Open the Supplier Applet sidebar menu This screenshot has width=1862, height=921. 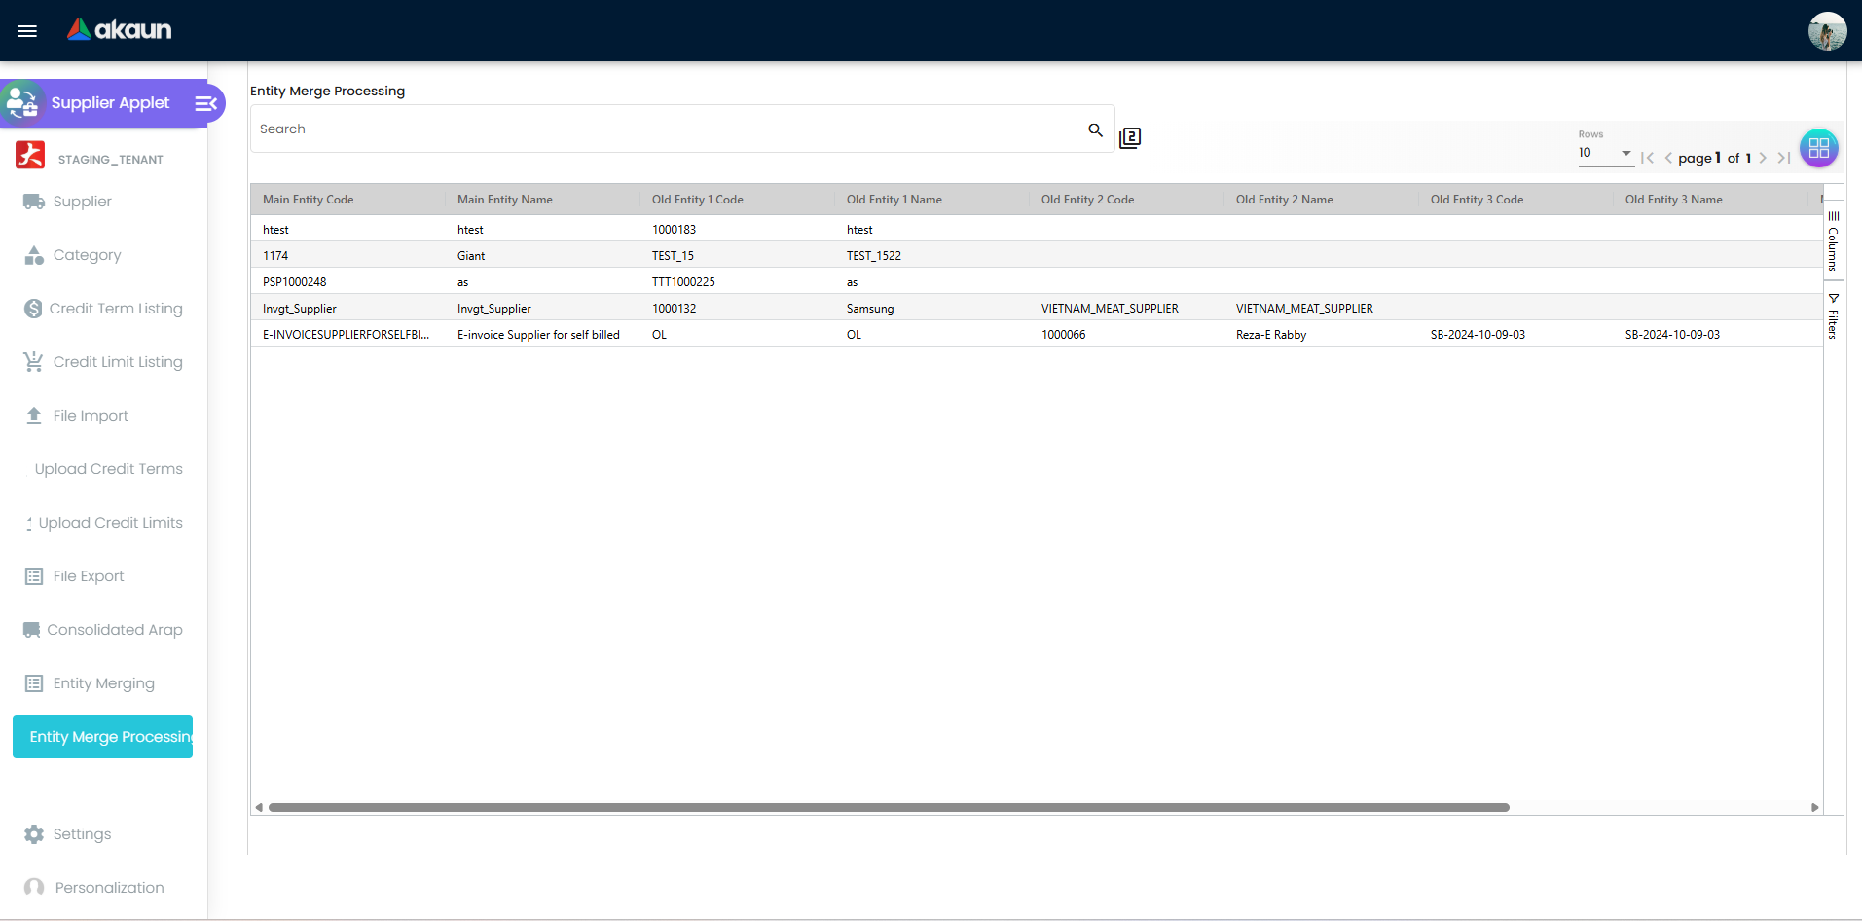[110, 102]
